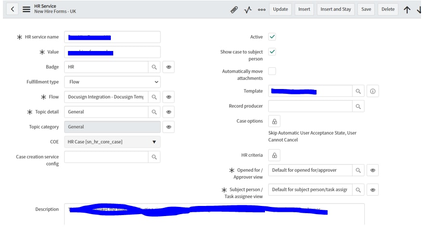The image size is (423, 230).
Task: Enable Automatically move attachments checkbox
Action: pyautogui.click(x=272, y=71)
